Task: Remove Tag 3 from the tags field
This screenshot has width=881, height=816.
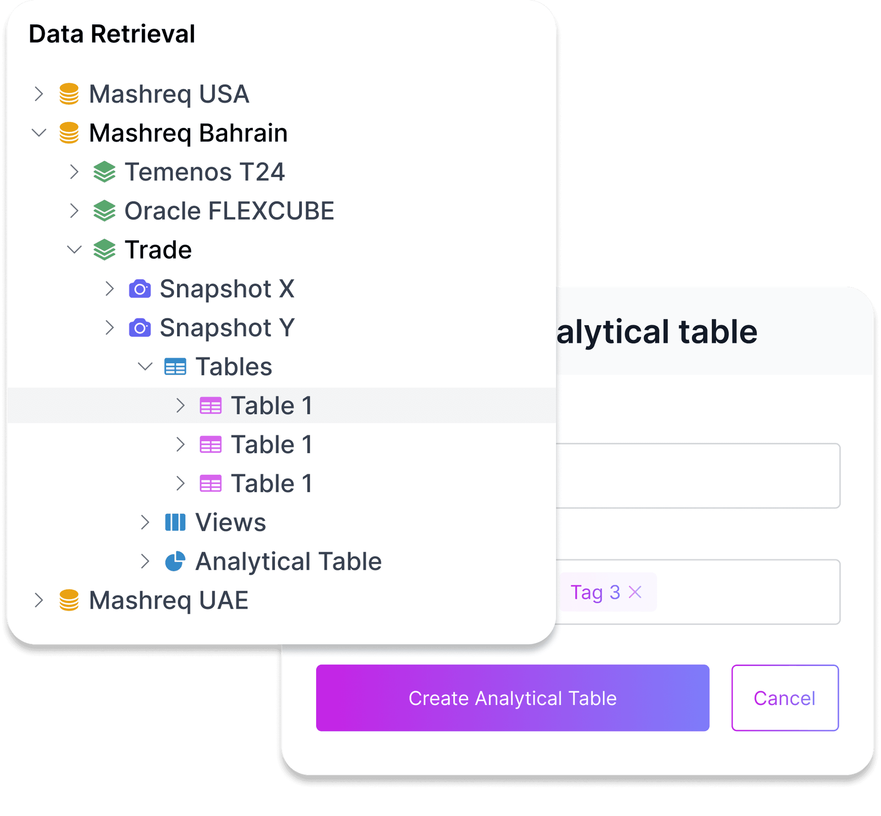Action: [635, 592]
